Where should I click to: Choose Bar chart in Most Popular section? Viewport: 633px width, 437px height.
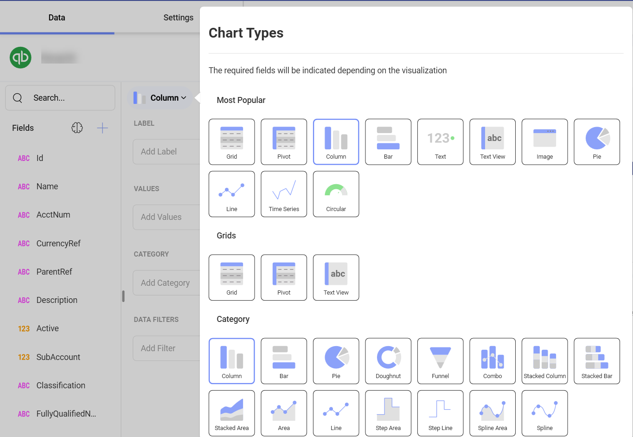[388, 142]
